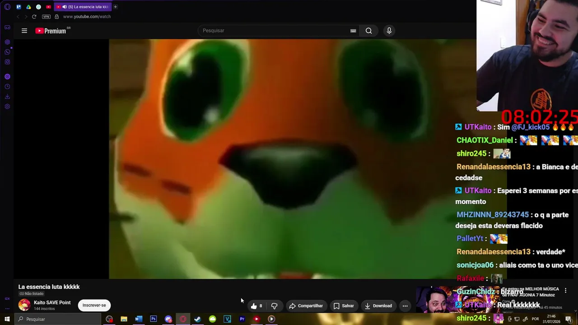Open options menu for the recommended video

(565, 291)
